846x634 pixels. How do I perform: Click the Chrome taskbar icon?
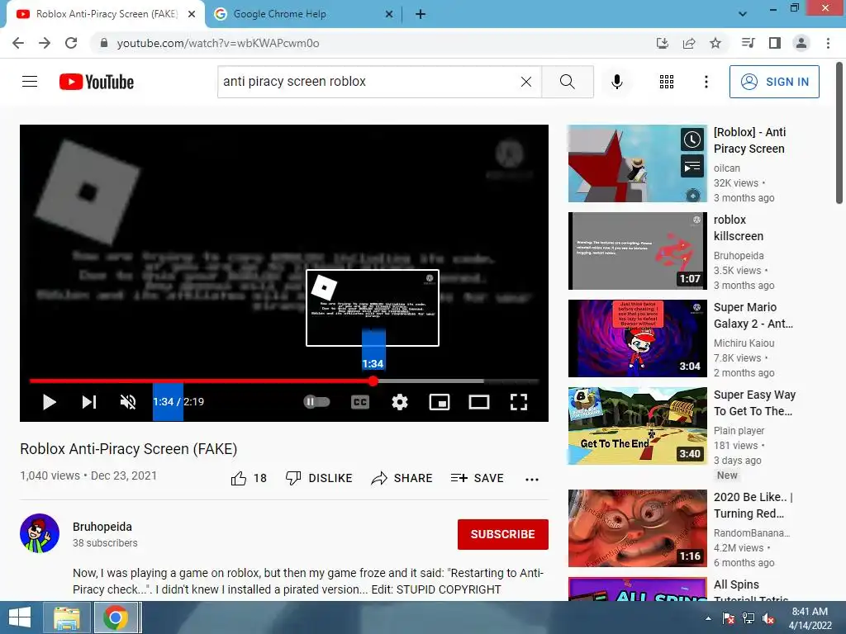coord(116,617)
